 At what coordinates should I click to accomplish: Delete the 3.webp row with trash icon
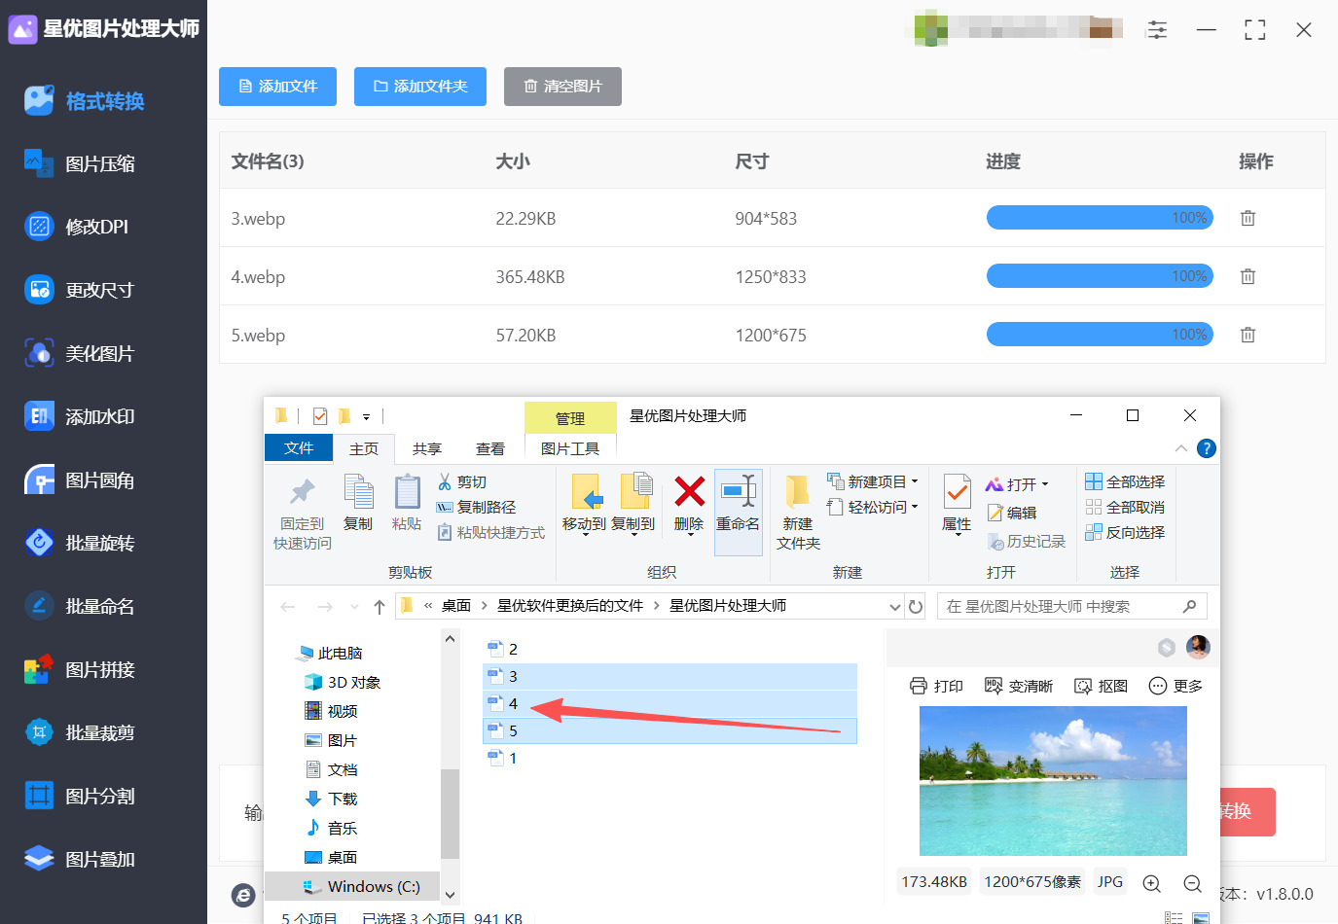tap(1248, 218)
